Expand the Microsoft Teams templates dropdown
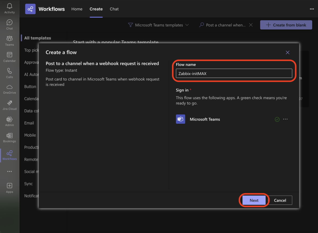This screenshot has width=318, height=233. pyautogui.click(x=187, y=25)
